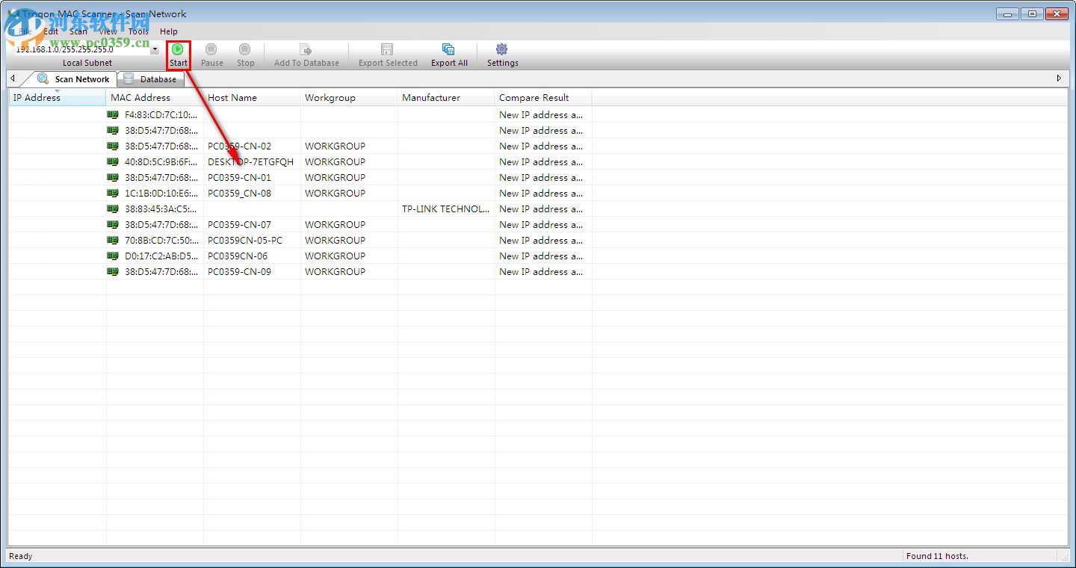Select the adapter icon in the PC0359-CN-02 row
This screenshot has width=1076, height=568.
[x=113, y=146]
